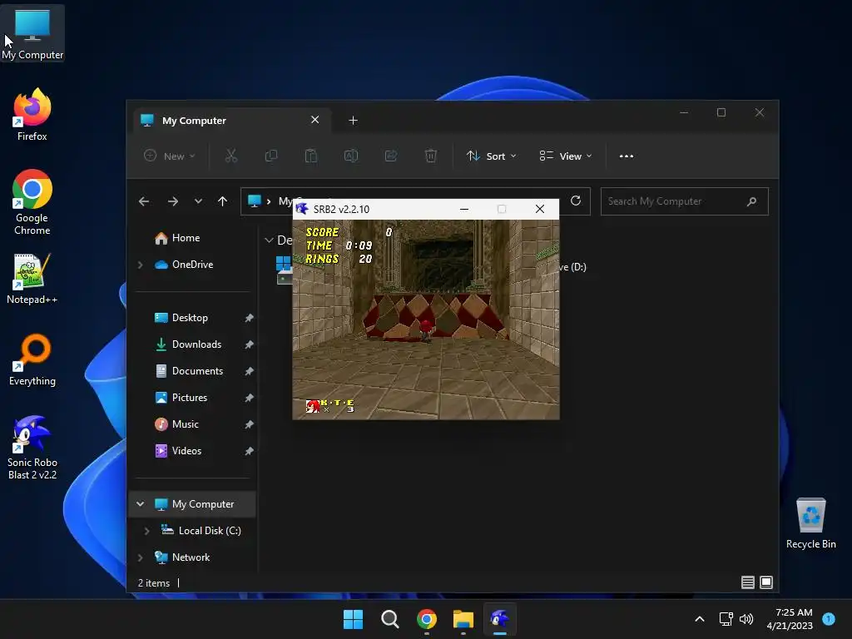Go back in File Explorer
Image resolution: width=852 pixels, height=639 pixels.
point(144,201)
